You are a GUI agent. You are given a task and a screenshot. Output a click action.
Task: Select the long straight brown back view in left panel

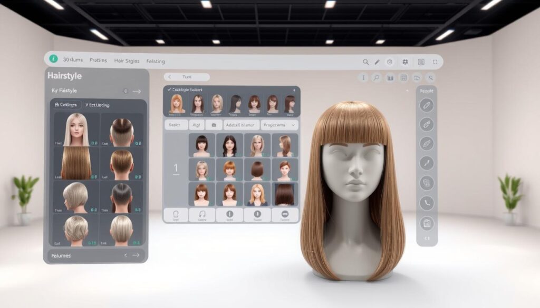pos(76,163)
